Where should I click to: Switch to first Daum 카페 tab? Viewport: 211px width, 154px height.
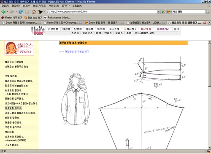pos(21,23)
